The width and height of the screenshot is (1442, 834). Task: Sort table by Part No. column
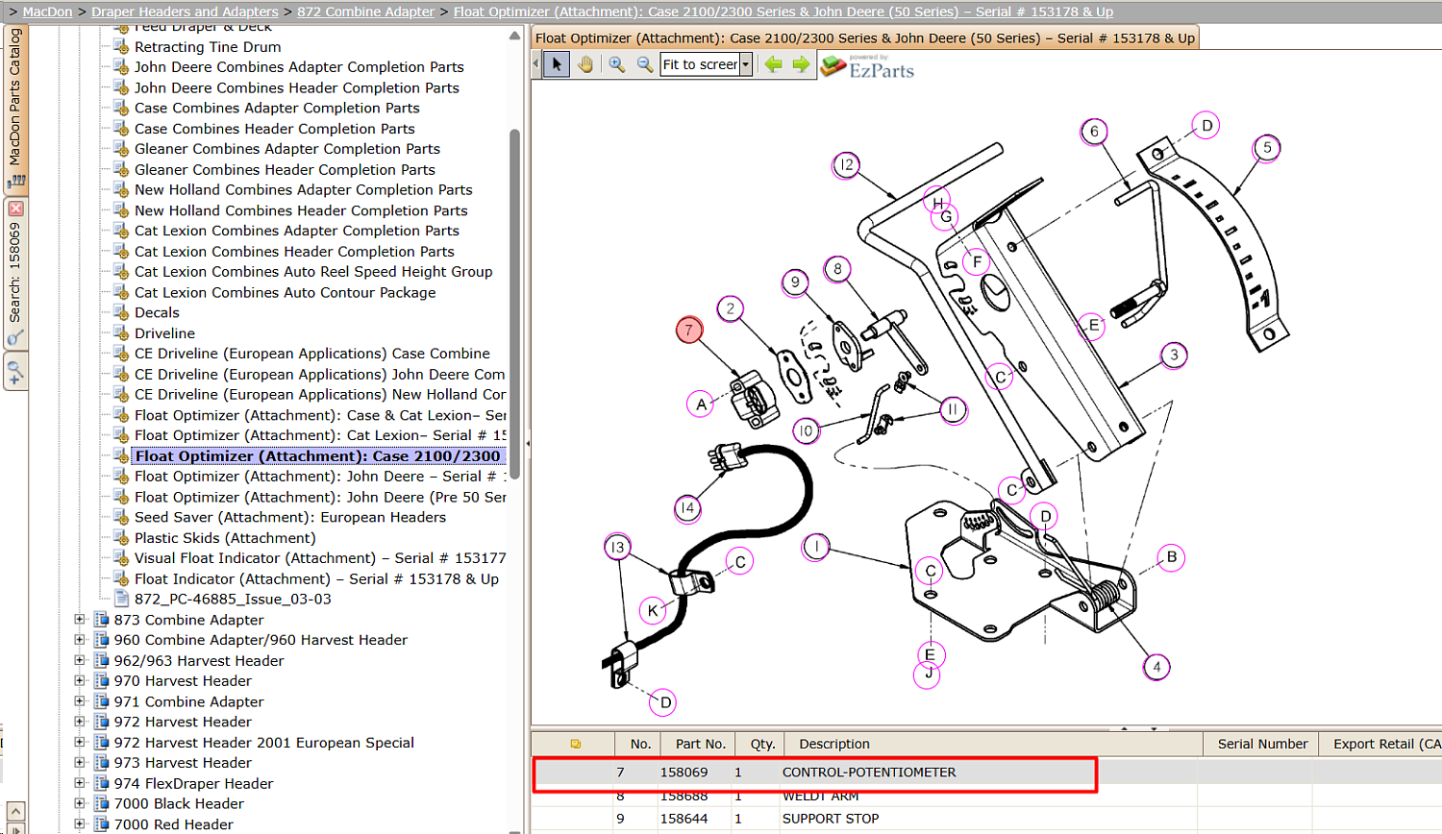[x=700, y=744]
